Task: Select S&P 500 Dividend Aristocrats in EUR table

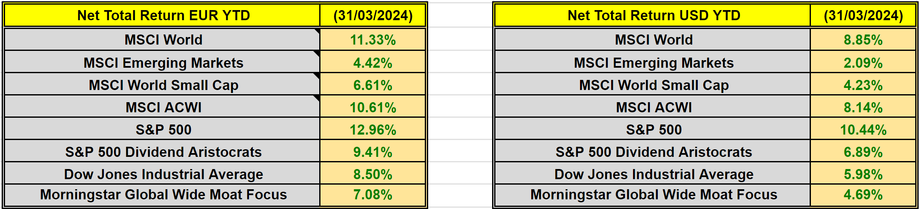Action: click(x=163, y=152)
